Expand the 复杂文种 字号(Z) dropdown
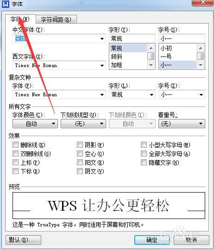 tap(201, 94)
